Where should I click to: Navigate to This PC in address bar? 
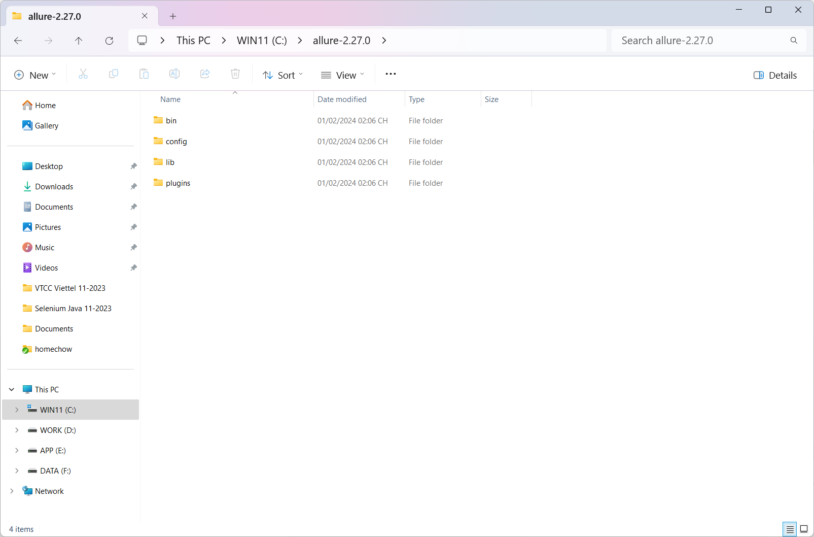point(193,41)
